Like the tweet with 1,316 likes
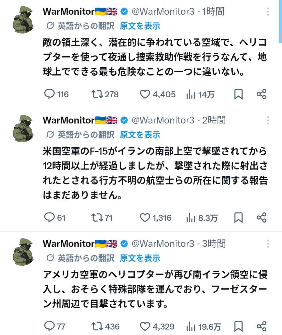The image size is (282, 335). coord(145,218)
